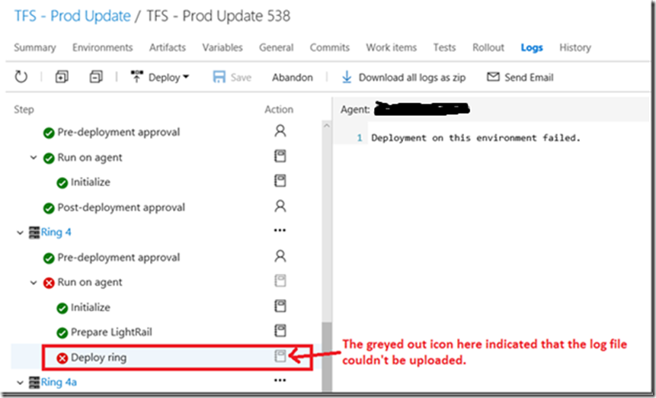Switch to the Summary tab
This screenshot has width=656, height=398.
[x=35, y=48]
